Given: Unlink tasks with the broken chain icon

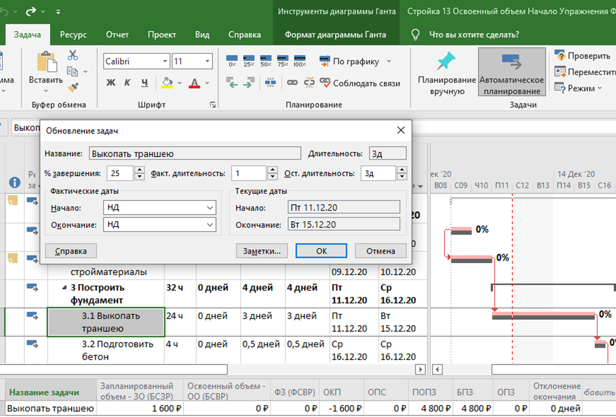Looking at the screenshot, I should [310, 83].
